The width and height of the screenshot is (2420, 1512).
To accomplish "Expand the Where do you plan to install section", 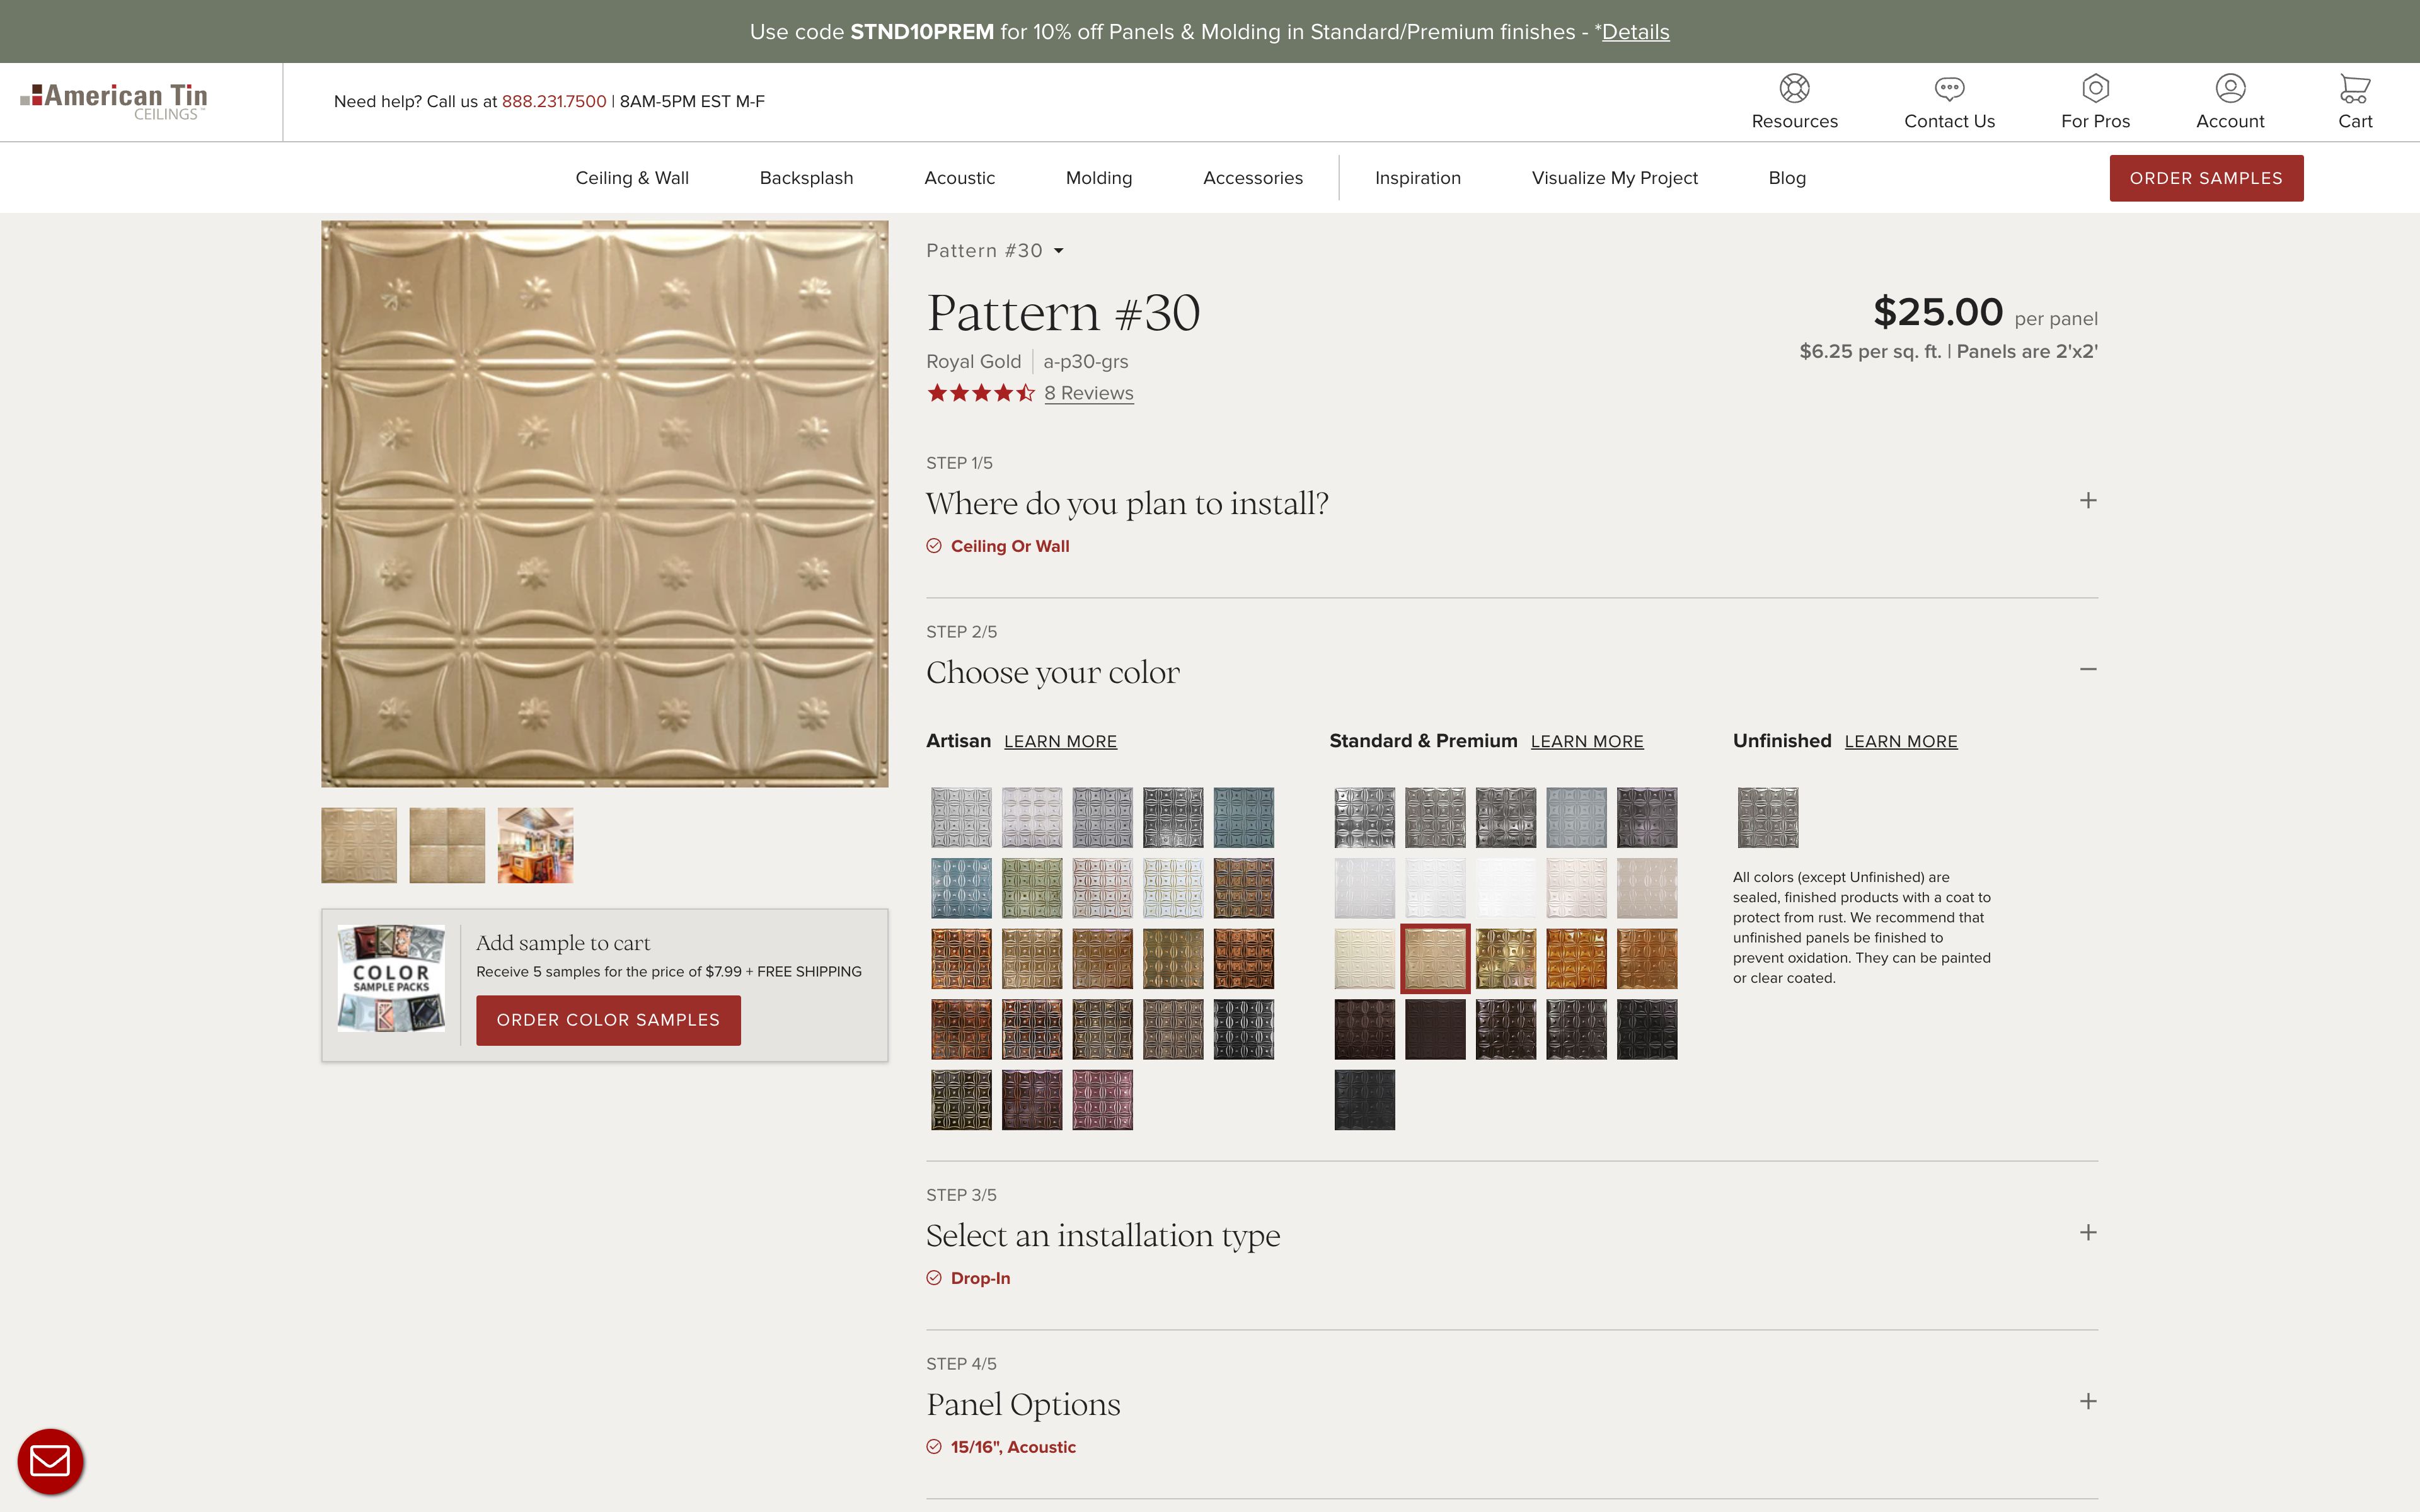I will click(x=2087, y=500).
